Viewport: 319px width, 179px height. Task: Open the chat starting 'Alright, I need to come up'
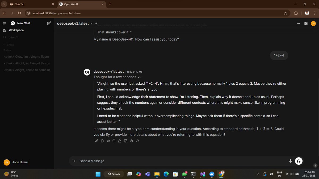pos(27,70)
